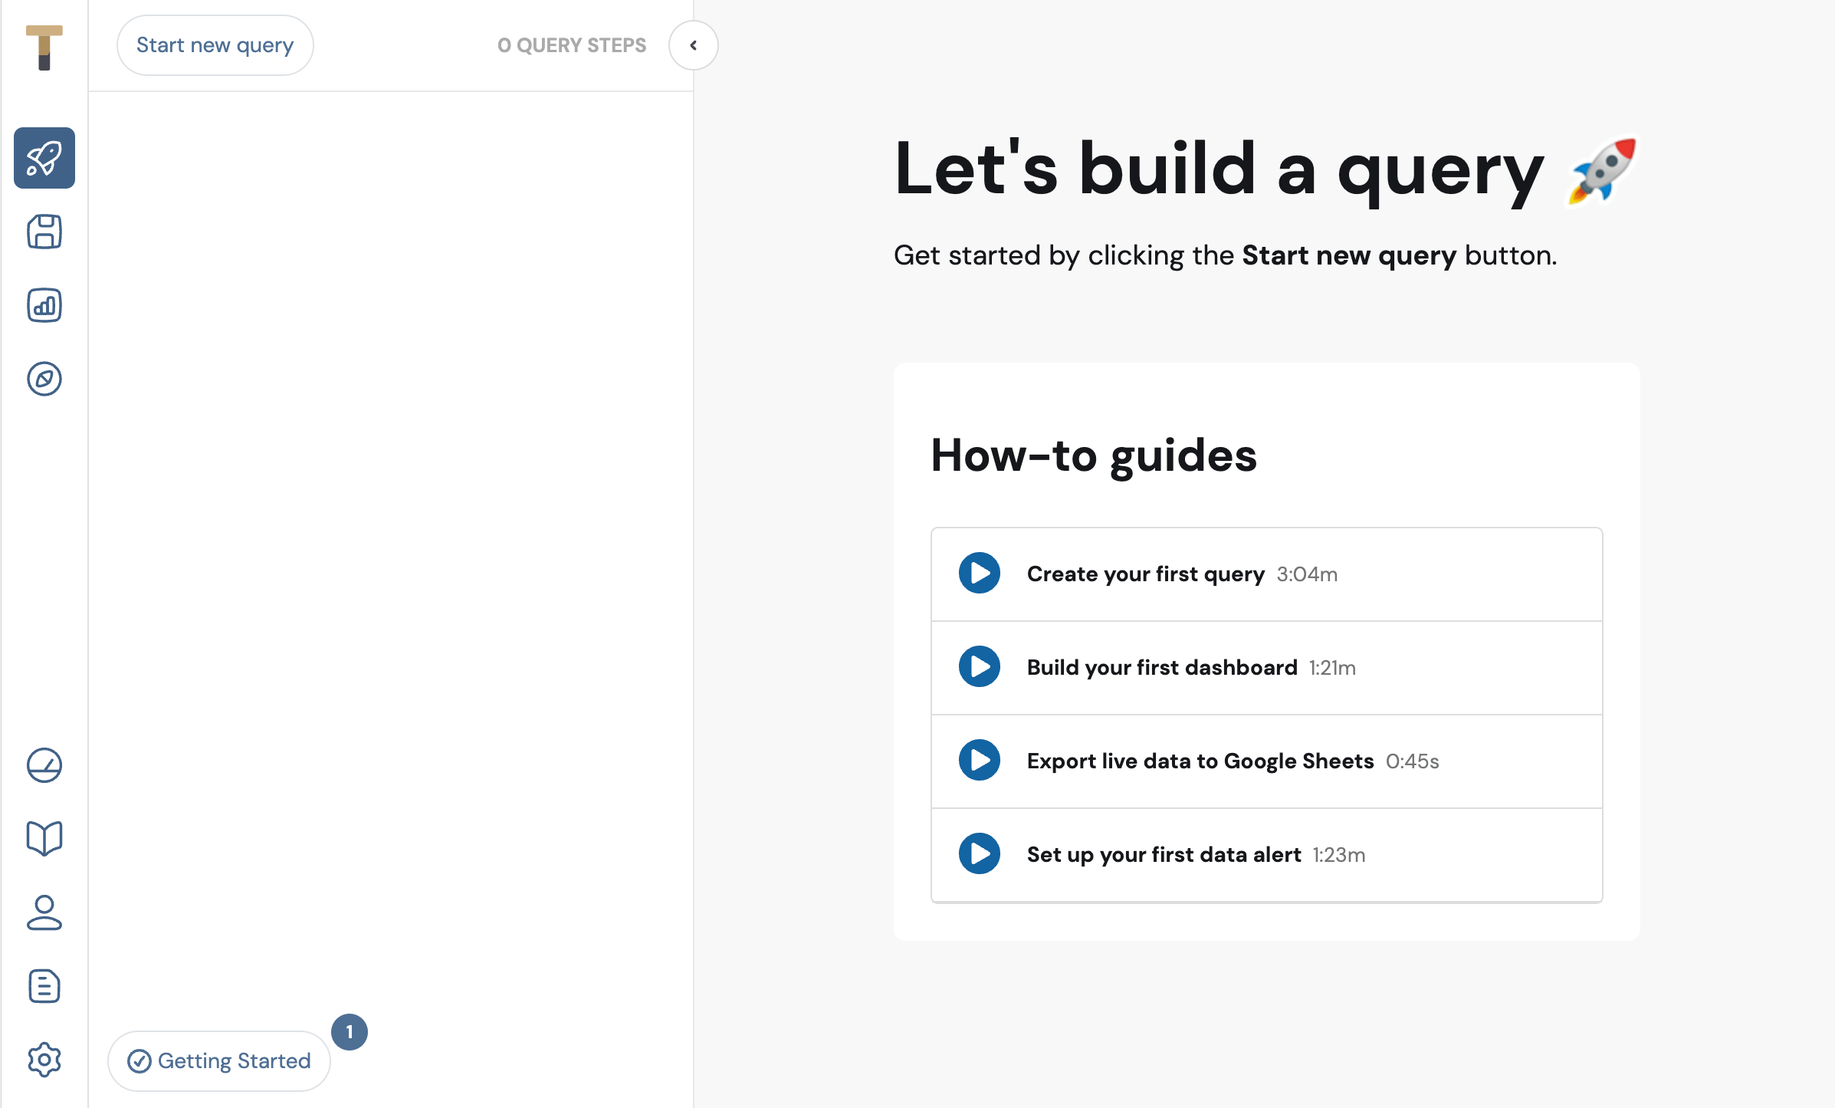
Task: Collapse the query panel with the chevron
Action: (693, 45)
